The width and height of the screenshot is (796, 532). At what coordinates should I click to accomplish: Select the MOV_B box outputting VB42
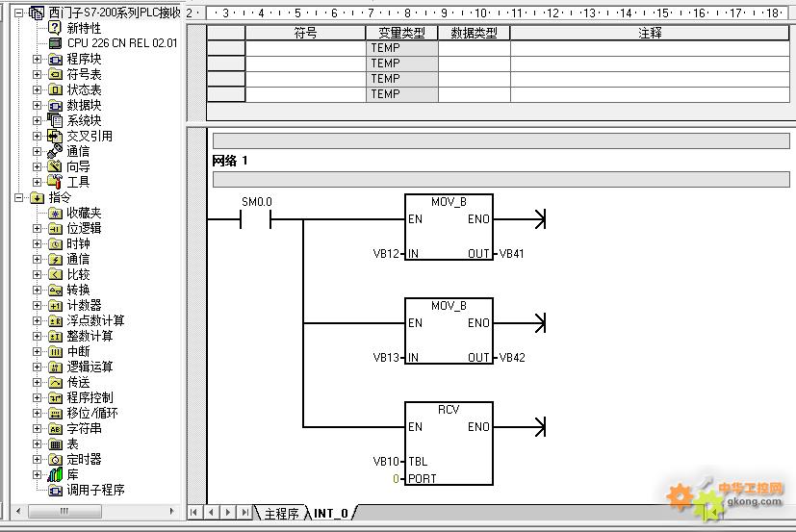tap(449, 331)
